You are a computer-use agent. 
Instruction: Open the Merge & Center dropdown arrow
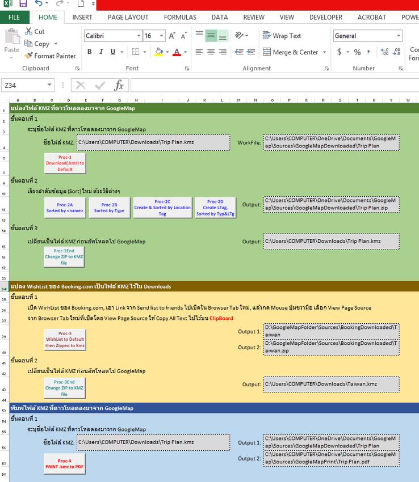tap(325, 52)
